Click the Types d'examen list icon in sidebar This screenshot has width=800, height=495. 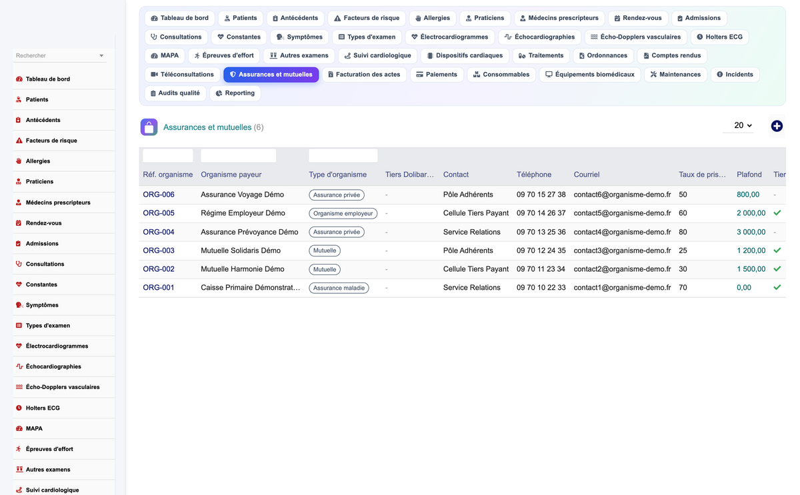(x=19, y=326)
